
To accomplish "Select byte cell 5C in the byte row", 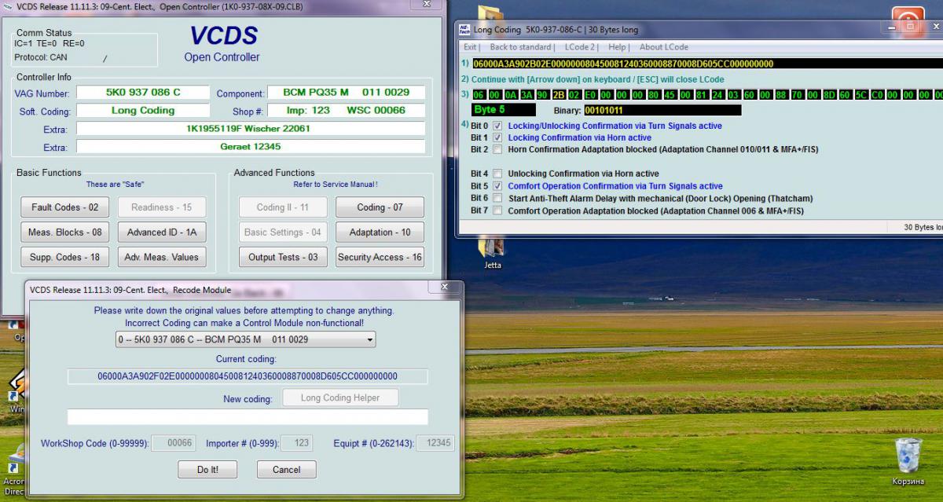I will (x=860, y=95).
